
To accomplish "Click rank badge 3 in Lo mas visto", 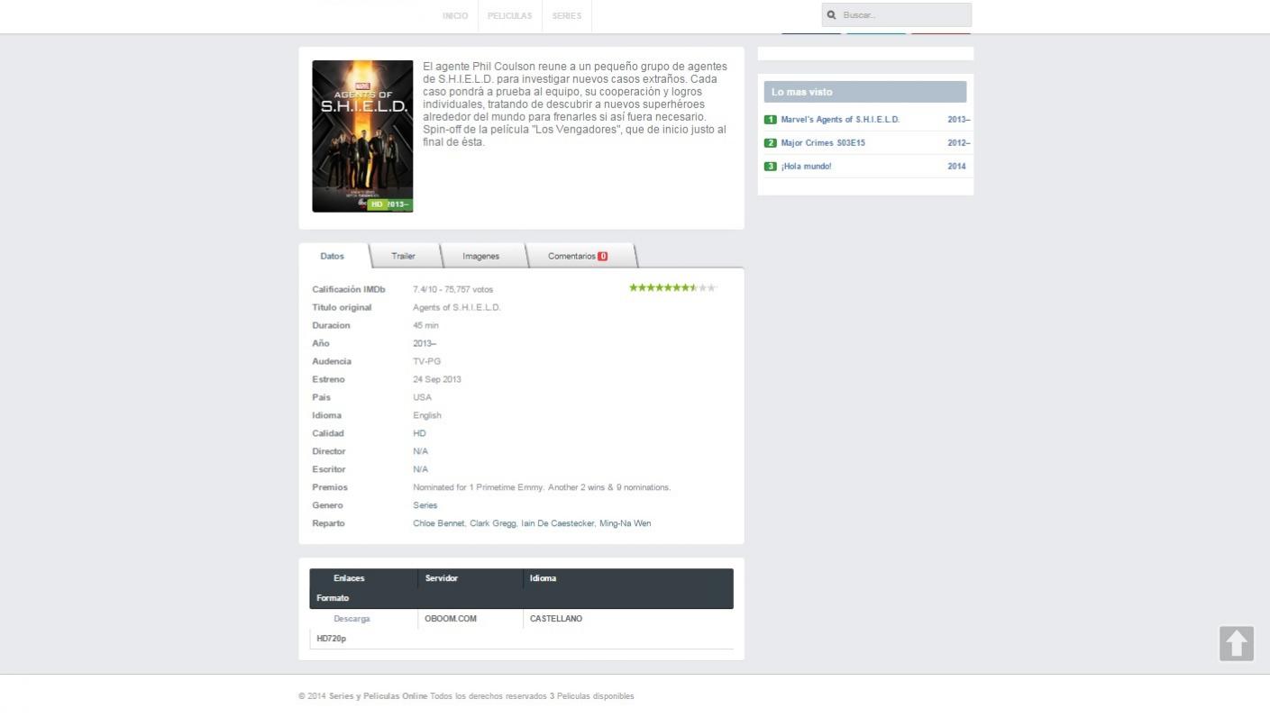I will coord(770,166).
